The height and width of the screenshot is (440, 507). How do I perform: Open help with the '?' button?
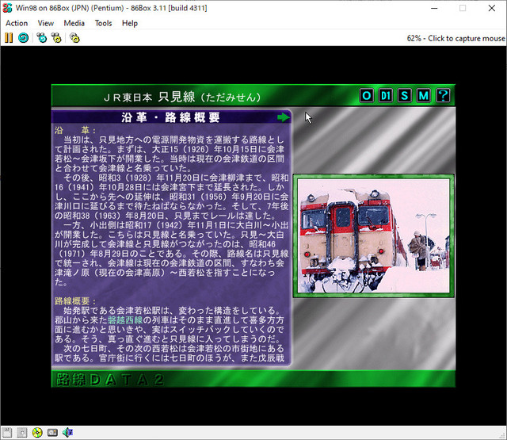[x=443, y=95]
